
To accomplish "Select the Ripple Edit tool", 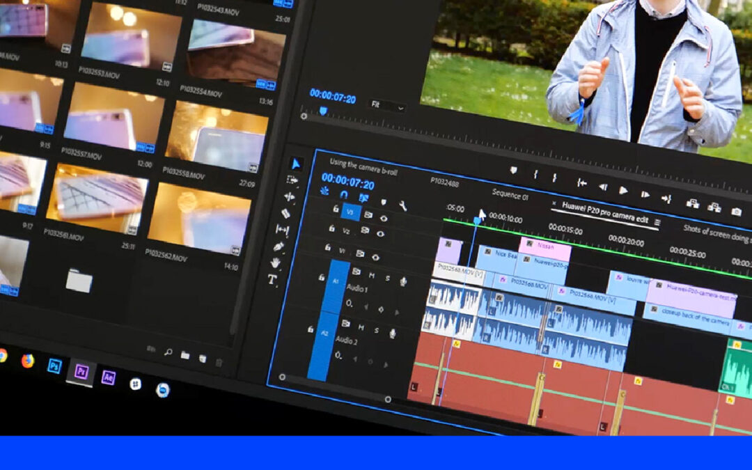I will [289, 196].
